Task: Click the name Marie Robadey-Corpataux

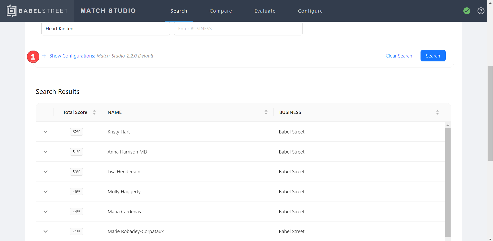Action: (x=136, y=231)
